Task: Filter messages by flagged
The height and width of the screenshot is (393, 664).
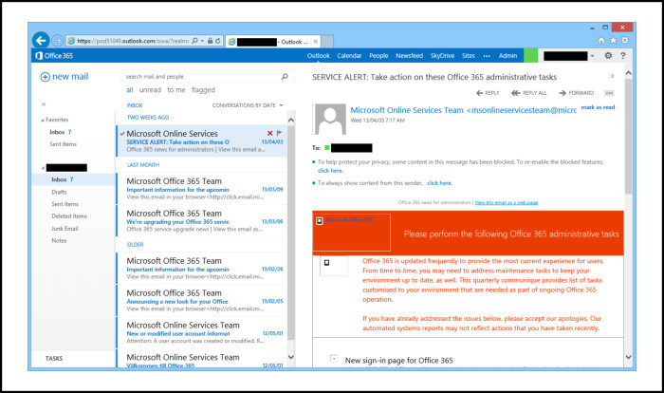Action: [x=203, y=90]
